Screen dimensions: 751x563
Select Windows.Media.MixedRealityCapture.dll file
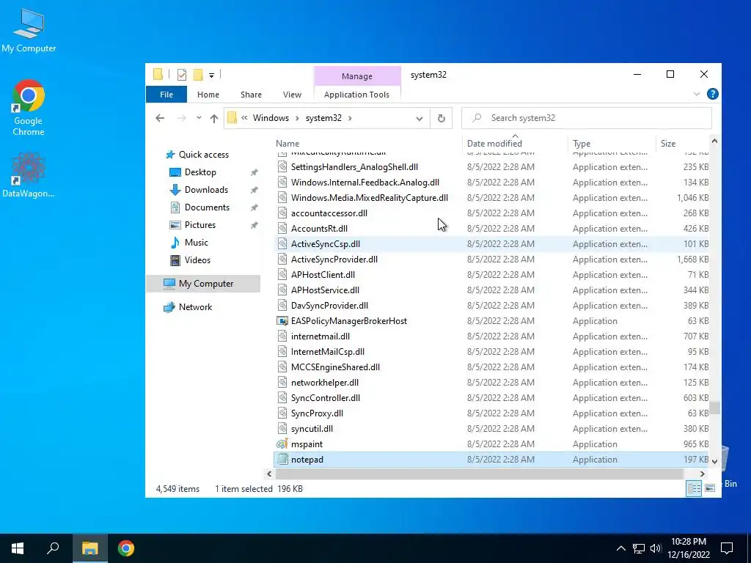click(370, 198)
